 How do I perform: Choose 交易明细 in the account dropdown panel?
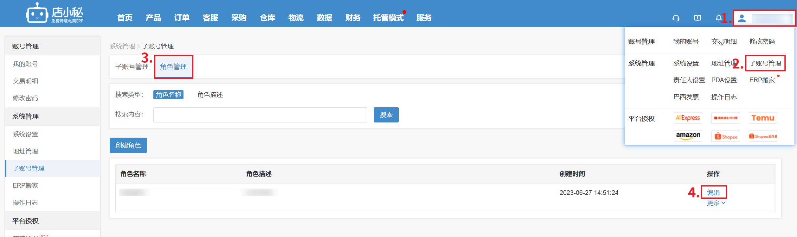coord(724,41)
